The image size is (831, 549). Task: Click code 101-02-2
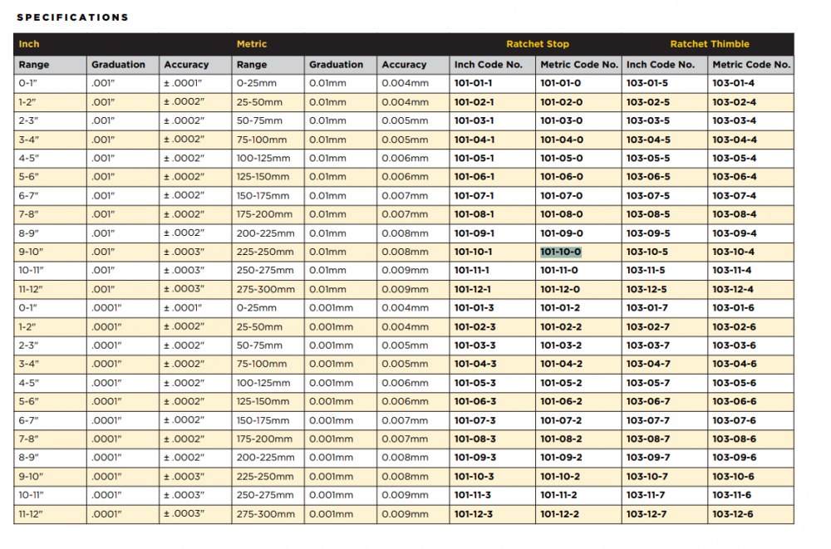tap(561, 327)
